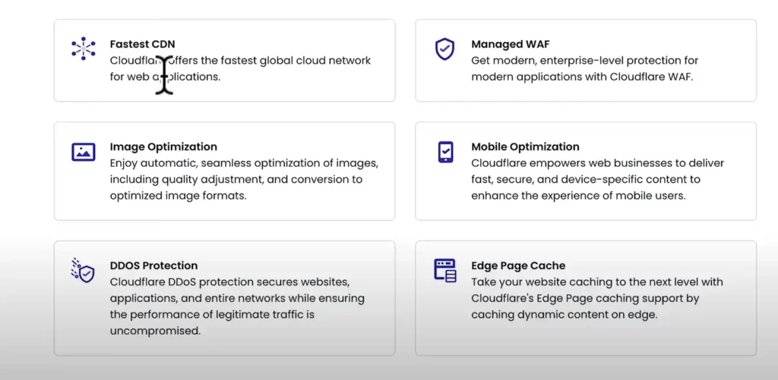Click the Managed WAF shield icon
The width and height of the screenshot is (778, 380).
[444, 49]
